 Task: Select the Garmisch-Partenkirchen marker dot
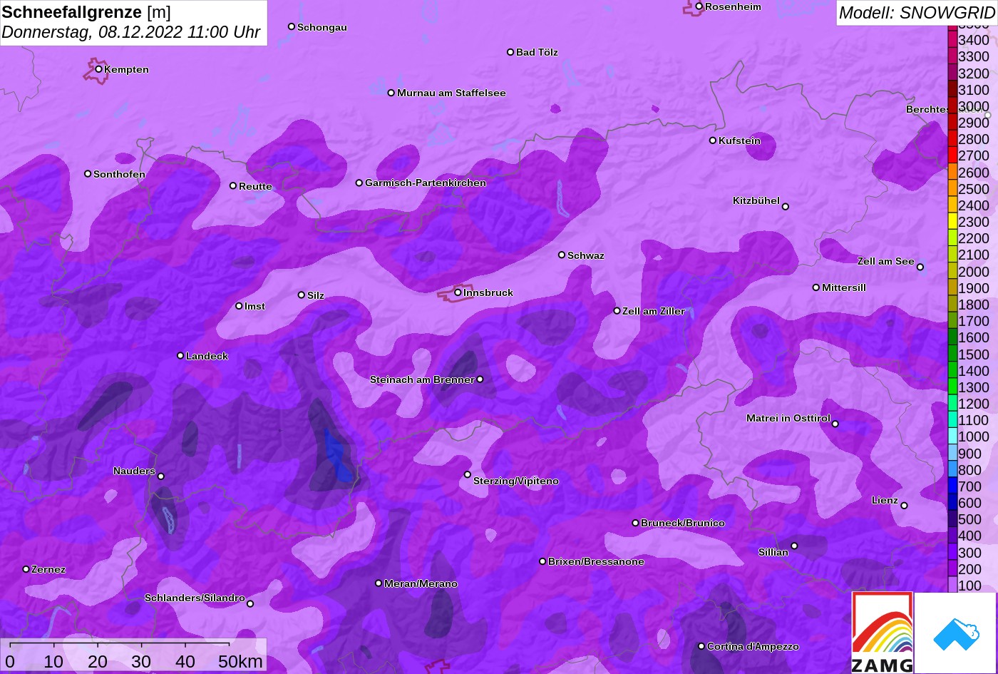pos(359,183)
